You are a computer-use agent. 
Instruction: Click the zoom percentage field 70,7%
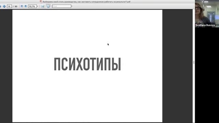(x=33, y=6)
